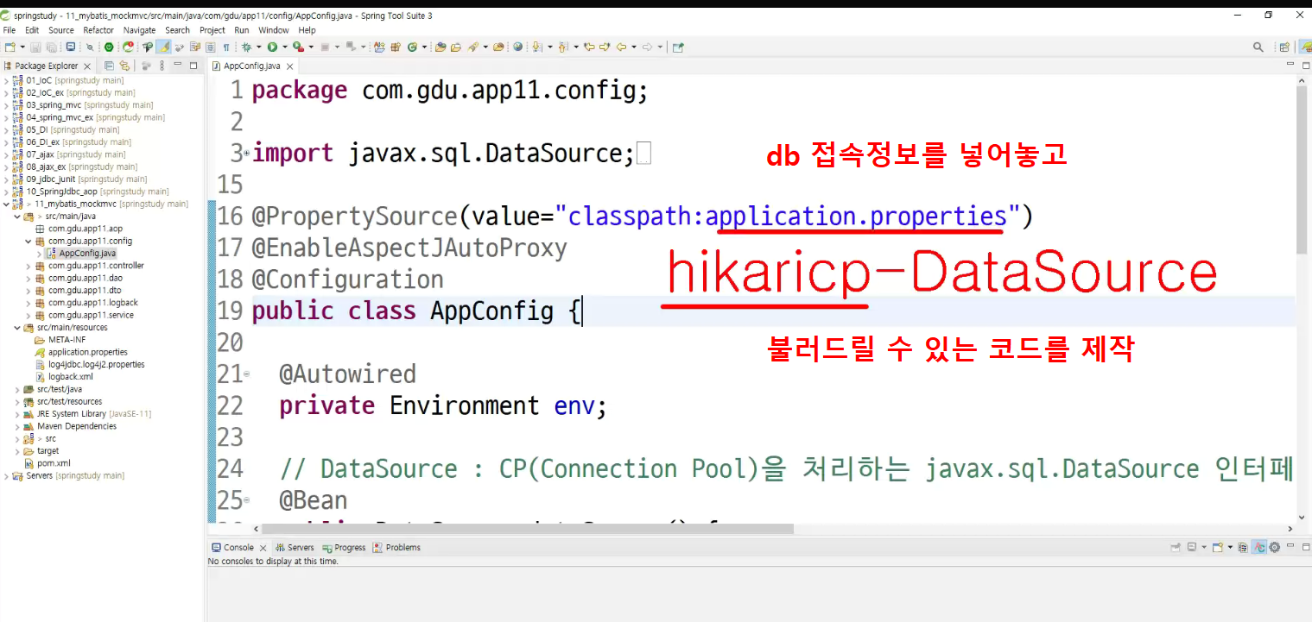Open the Navigate menu
The image size is (1312, 622).
click(x=140, y=30)
